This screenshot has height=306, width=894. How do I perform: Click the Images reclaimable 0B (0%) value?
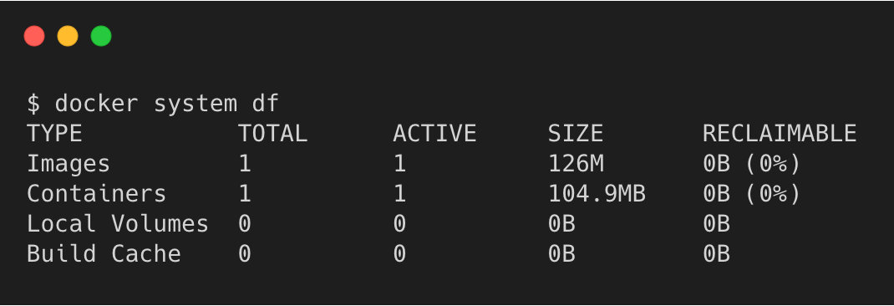pyautogui.click(x=751, y=164)
